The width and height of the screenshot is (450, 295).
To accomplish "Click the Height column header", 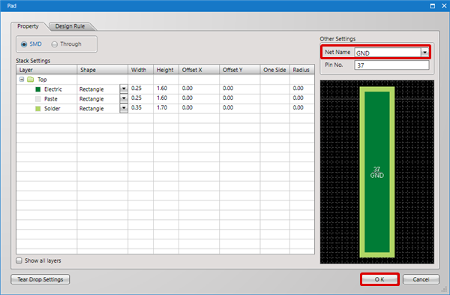I will pyautogui.click(x=166, y=70).
